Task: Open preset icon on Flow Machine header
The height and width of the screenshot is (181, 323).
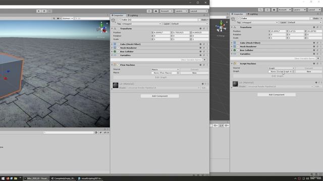Action: click(204, 65)
